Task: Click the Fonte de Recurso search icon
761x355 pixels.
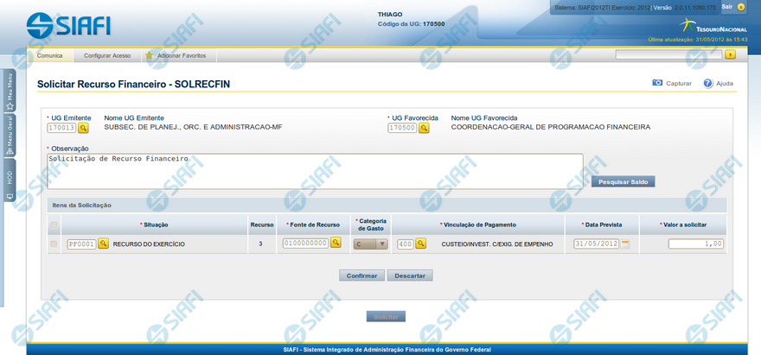Action: click(x=336, y=244)
